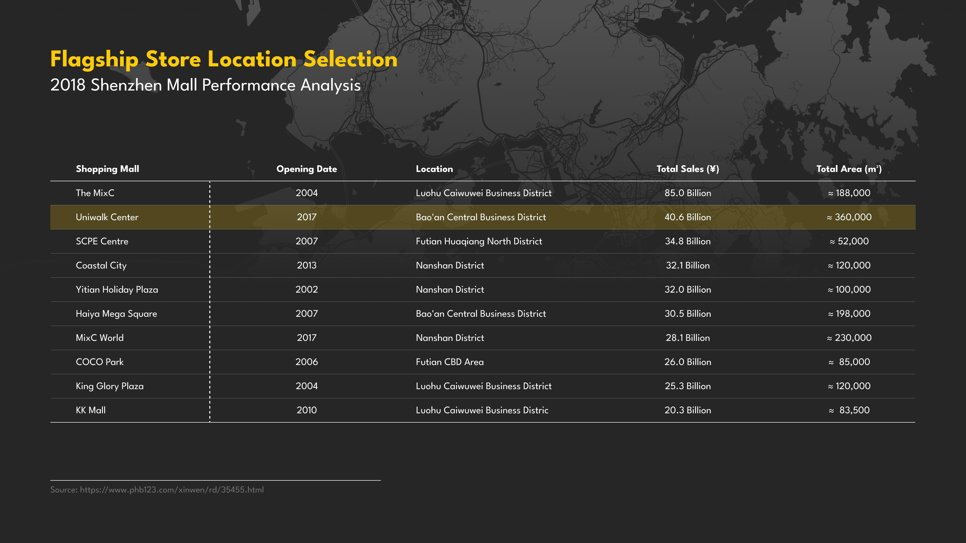Click the '≈ 85,000' area value
This screenshot has width=966, height=543.
849,362
